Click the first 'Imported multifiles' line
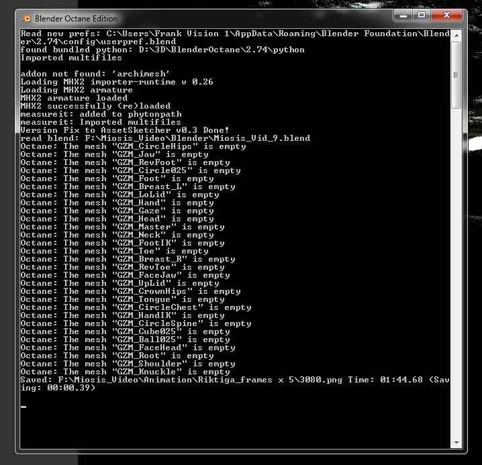 click(x=71, y=58)
